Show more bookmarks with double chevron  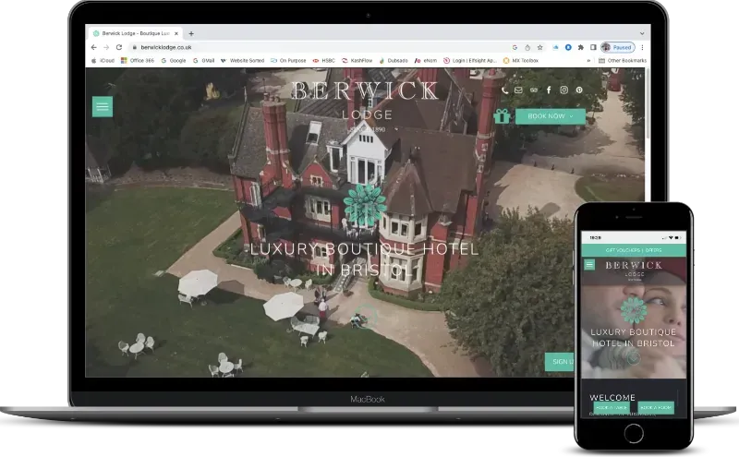(x=588, y=61)
